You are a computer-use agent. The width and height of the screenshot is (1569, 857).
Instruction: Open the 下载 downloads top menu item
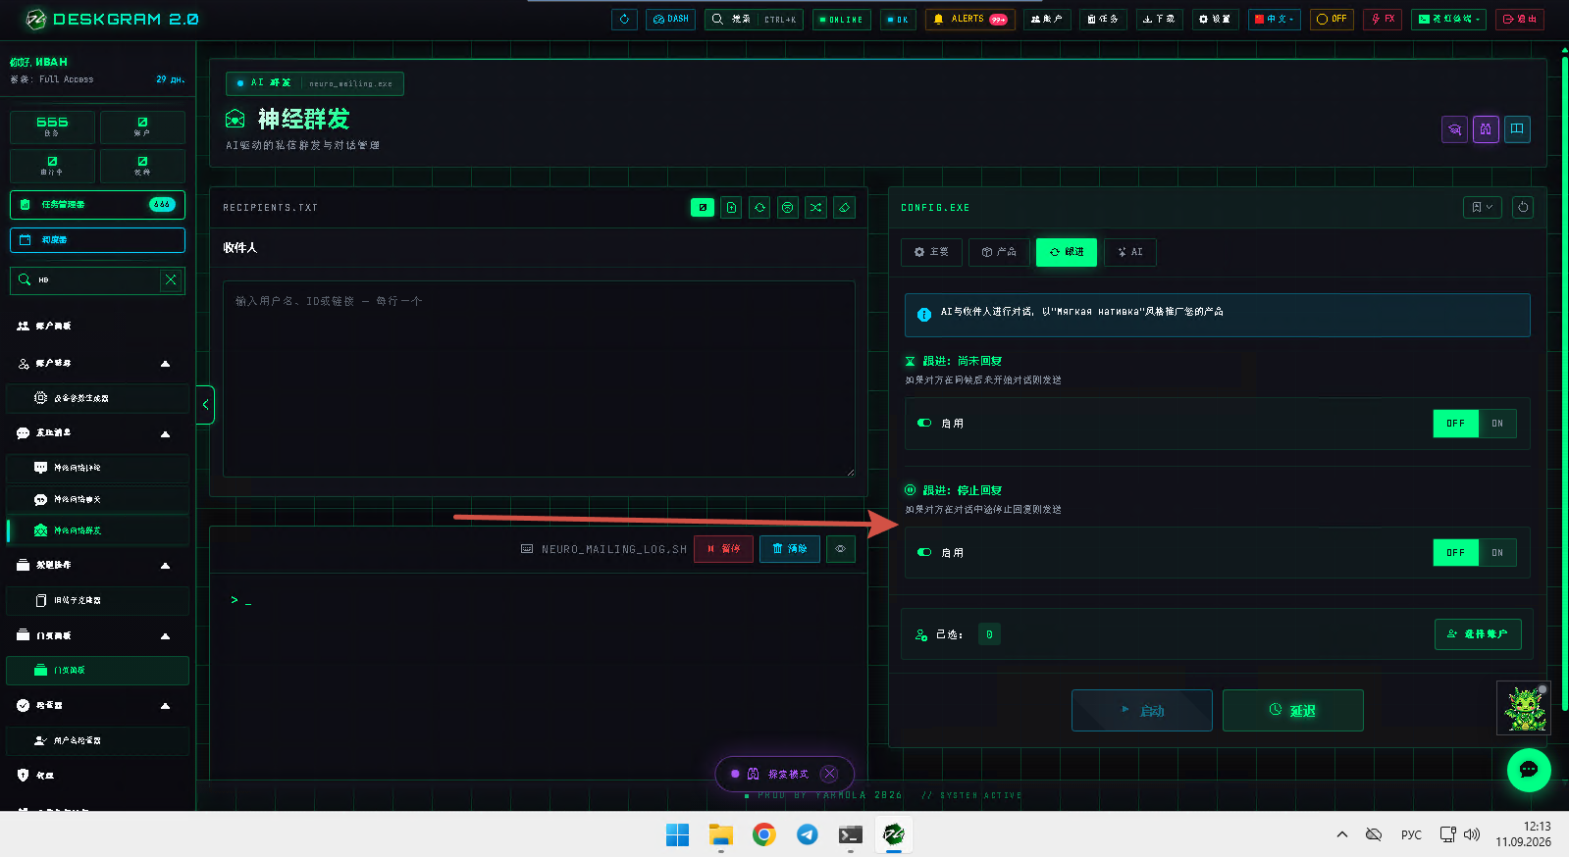tap(1159, 19)
